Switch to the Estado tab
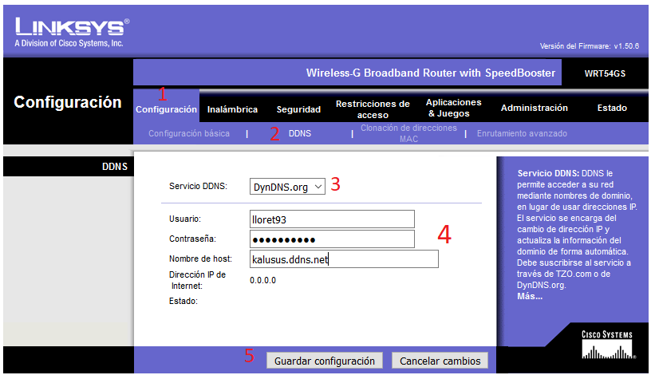The width and height of the screenshot is (651, 375). [612, 108]
